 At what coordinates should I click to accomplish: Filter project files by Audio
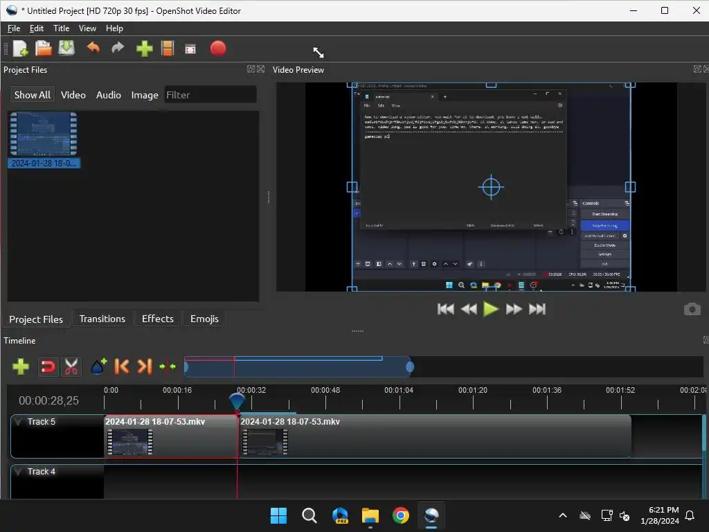click(x=109, y=95)
